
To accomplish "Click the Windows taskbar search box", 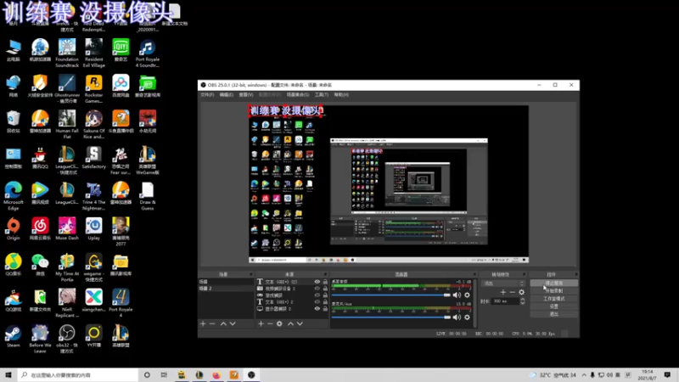I will click(78, 375).
